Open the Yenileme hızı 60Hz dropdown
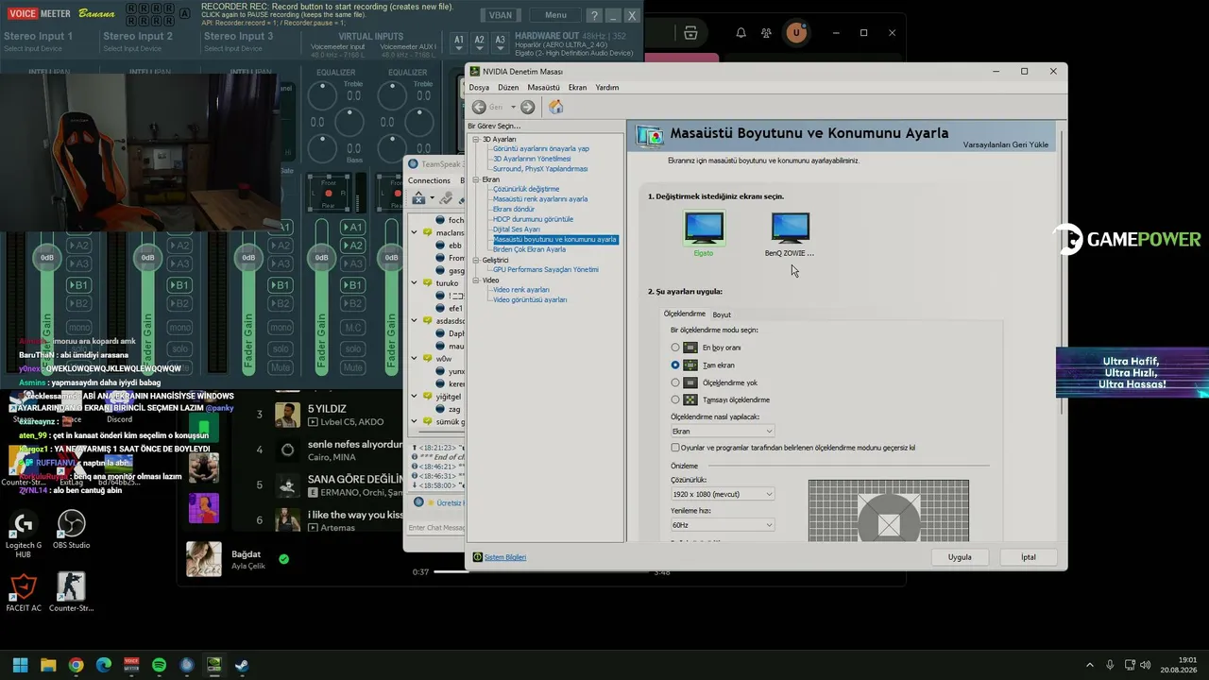 (x=723, y=524)
